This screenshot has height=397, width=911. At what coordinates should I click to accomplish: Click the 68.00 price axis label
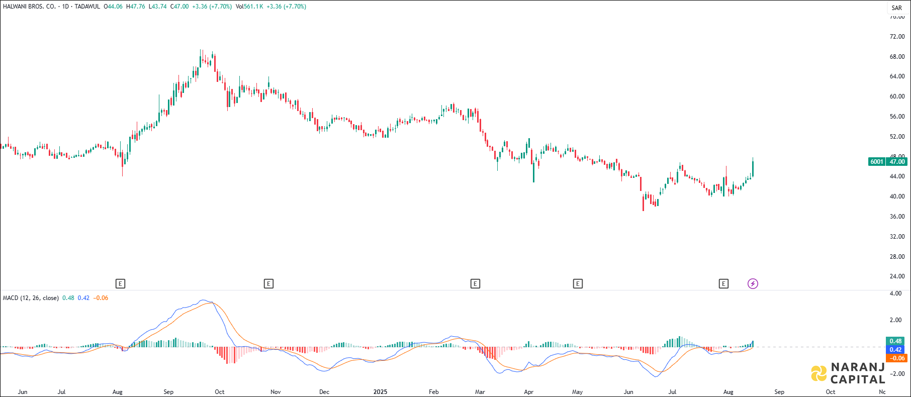point(897,57)
